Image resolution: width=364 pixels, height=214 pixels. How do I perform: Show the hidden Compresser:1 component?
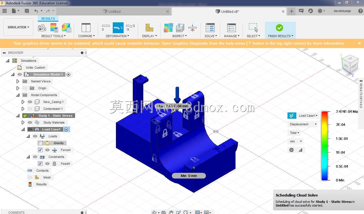pos(30,109)
